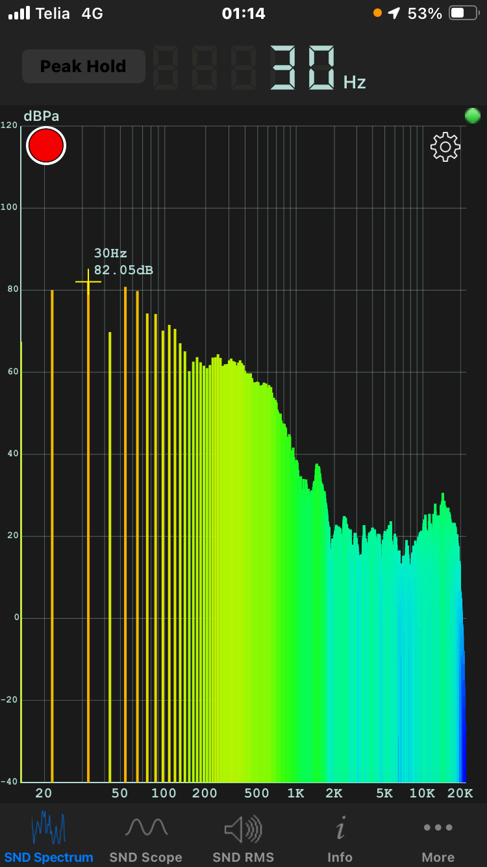
Task: Tap the 30 Hz frequency readout display
Action: pyautogui.click(x=304, y=68)
